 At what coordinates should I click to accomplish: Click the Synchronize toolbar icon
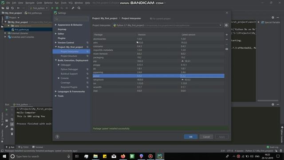(x=12, y=8)
